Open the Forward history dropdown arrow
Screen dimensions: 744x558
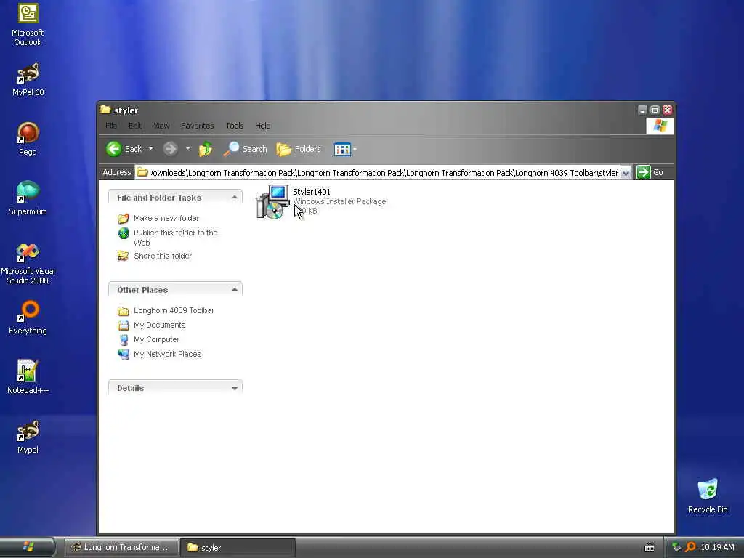point(188,149)
